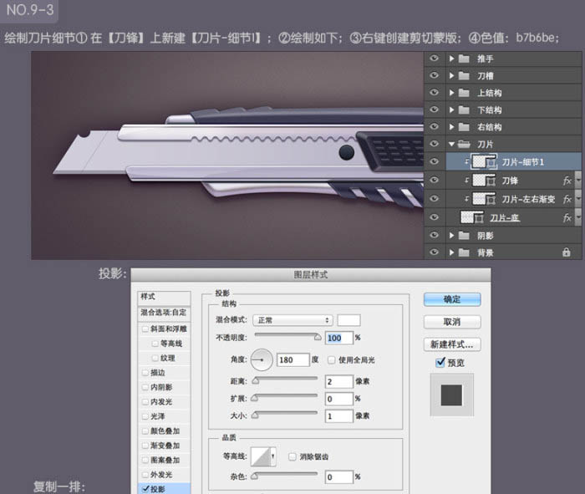Toggle visibility of 刀锋 layer
The width and height of the screenshot is (585, 494).
(434, 181)
